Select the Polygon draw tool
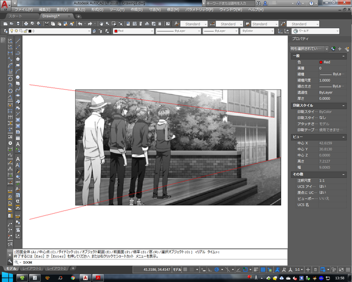Screen dimensions: 352x282 click(18, 59)
